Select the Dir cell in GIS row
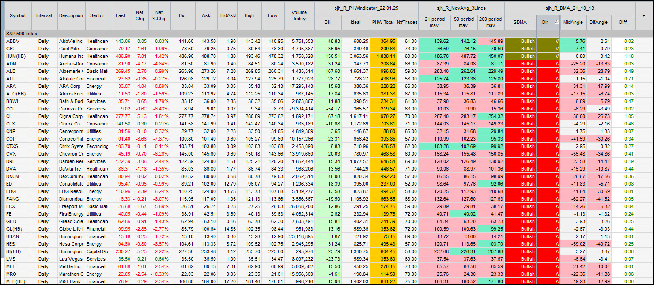The width and height of the screenshot is (654, 285). [x=548, y=49]
